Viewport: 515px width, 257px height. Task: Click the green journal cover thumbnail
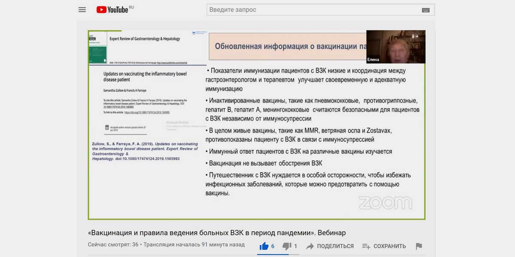coord(97,48)
